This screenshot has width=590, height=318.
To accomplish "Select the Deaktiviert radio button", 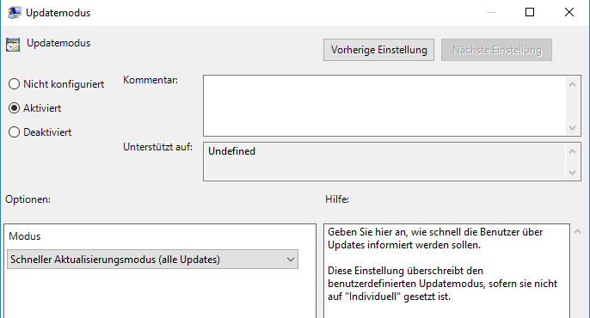I will coord(15,132).
